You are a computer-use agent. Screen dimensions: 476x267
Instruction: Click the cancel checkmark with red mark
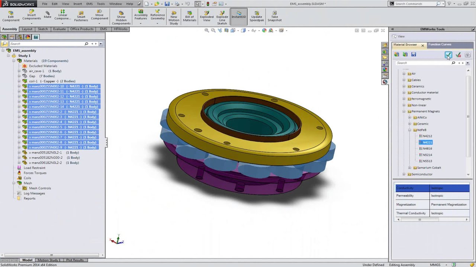click(x=458, y=55)
